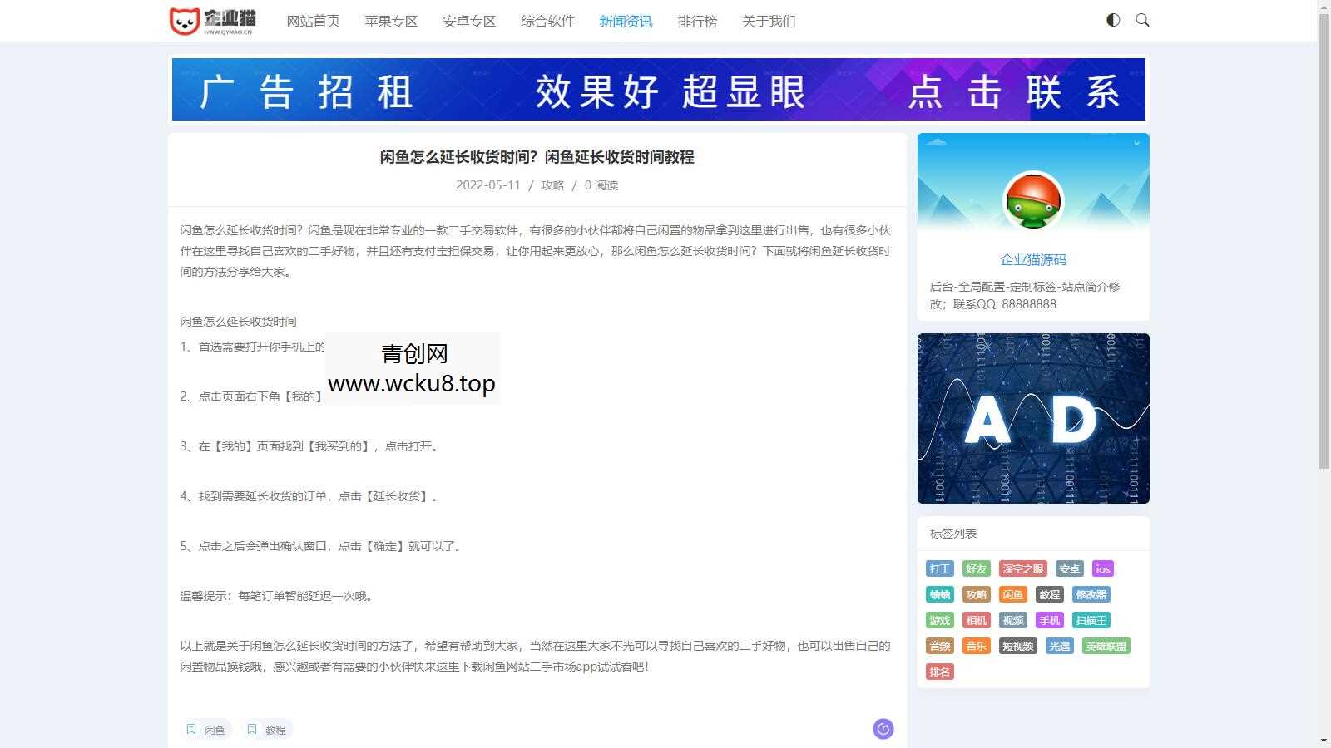Select the purple ios tag
The width and height of the screenshot is (1331, 748).
1103,568
